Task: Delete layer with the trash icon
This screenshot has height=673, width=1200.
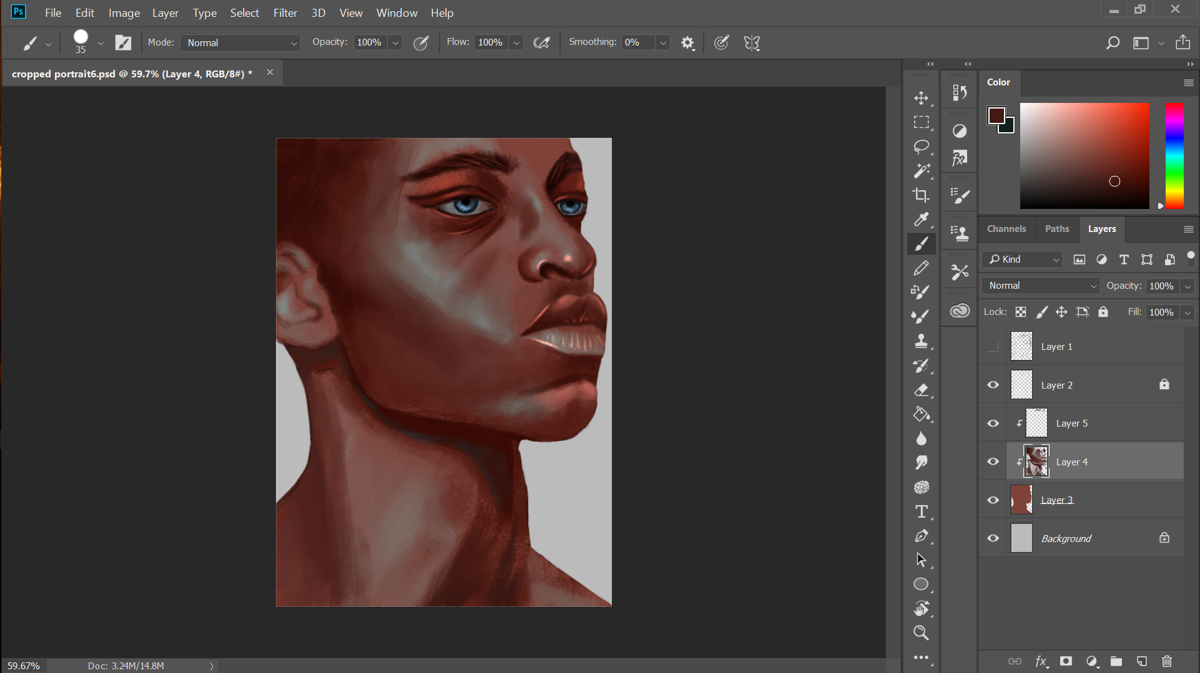Action: (1166, 661)
